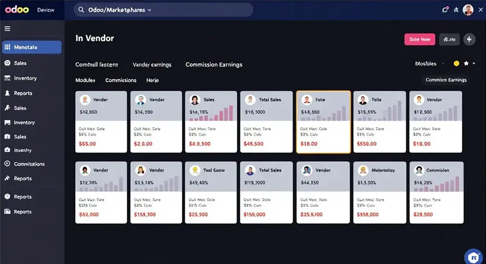The height and width of the screenshot is (264, 486).
Task: Click avatar on the Commiolon card
Action: 419,170
